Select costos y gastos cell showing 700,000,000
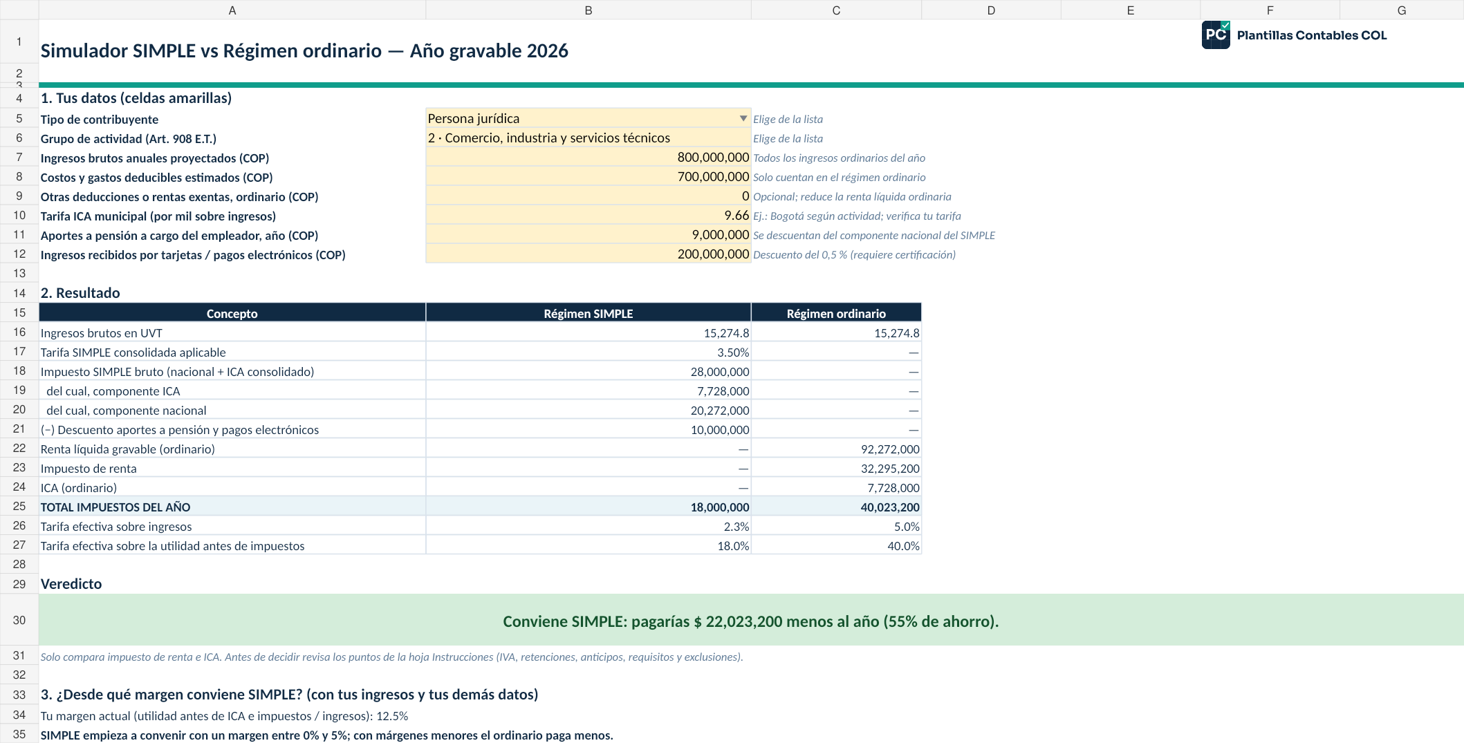This screenshot has height=743, width=1464. (x=589, y=177)
